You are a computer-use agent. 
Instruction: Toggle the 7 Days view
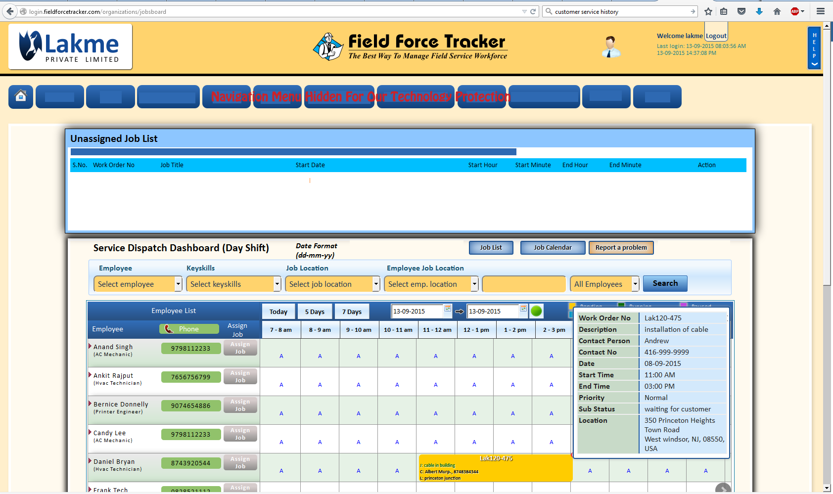tap(352, 311)
